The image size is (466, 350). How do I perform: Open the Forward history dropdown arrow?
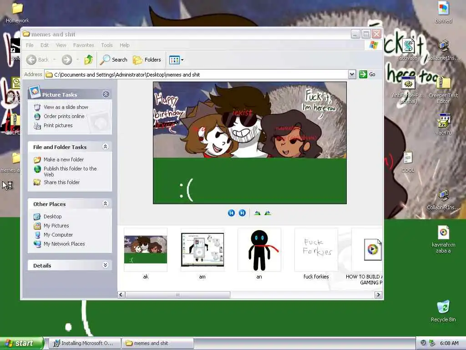tap(77, 60)
